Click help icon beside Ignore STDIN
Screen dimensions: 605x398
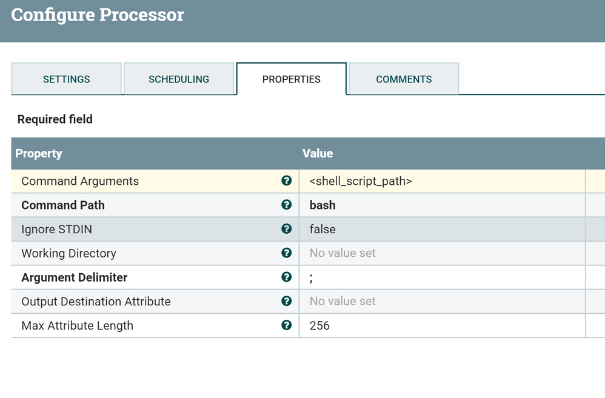(x=286, y=229)
